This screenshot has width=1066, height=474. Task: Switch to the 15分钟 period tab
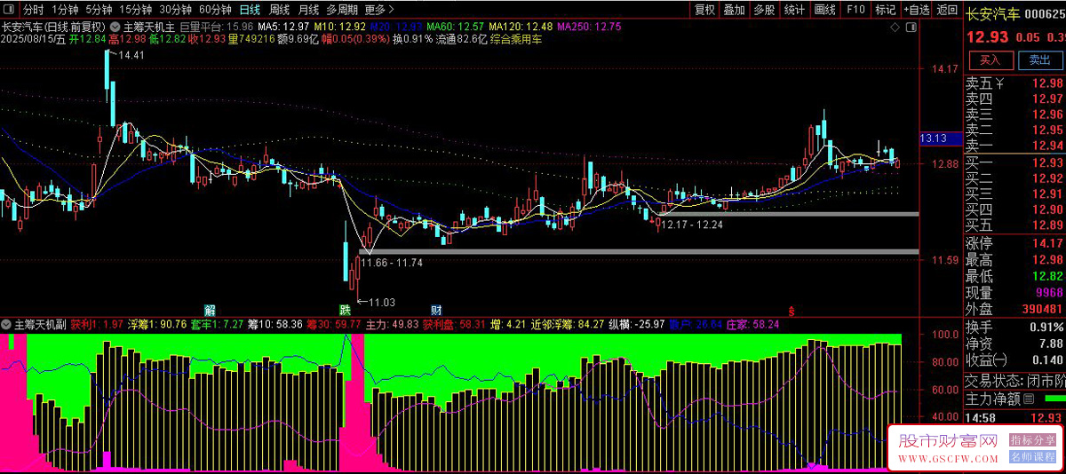(136, 10)
